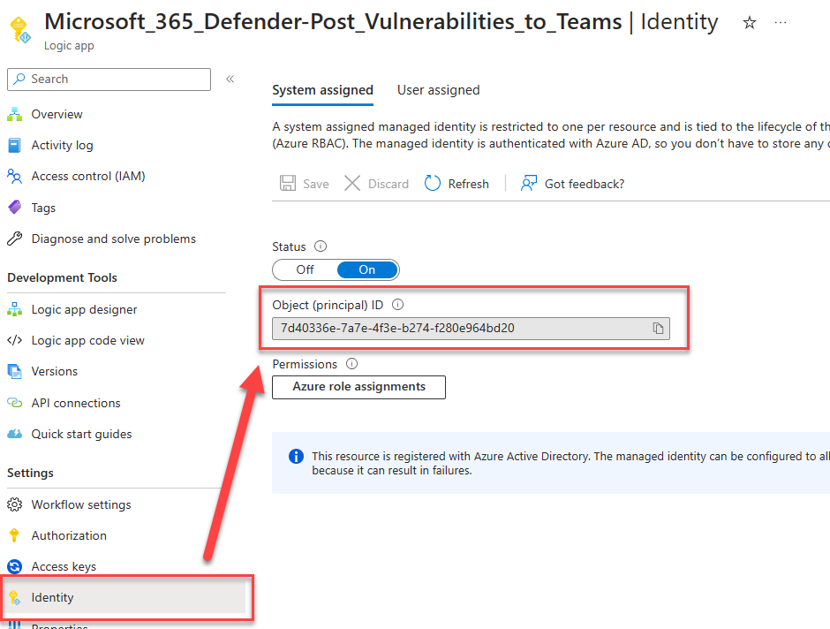Open Azure role assignments
The height and width of the screenshot is (629, 830).
click(358, 387)
